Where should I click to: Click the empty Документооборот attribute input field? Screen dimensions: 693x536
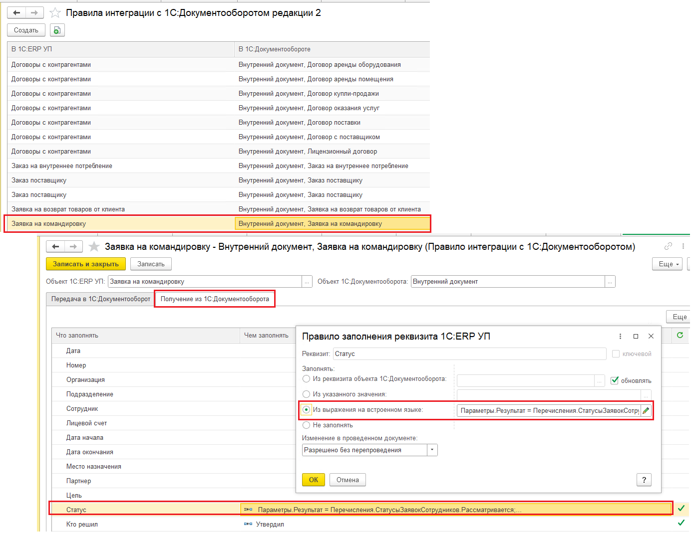coord(526,380)
